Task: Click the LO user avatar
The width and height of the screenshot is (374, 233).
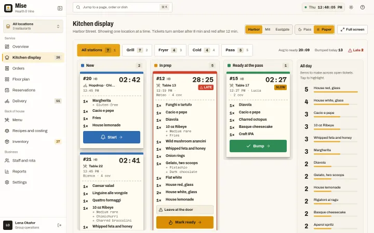Action: point(8,225)
